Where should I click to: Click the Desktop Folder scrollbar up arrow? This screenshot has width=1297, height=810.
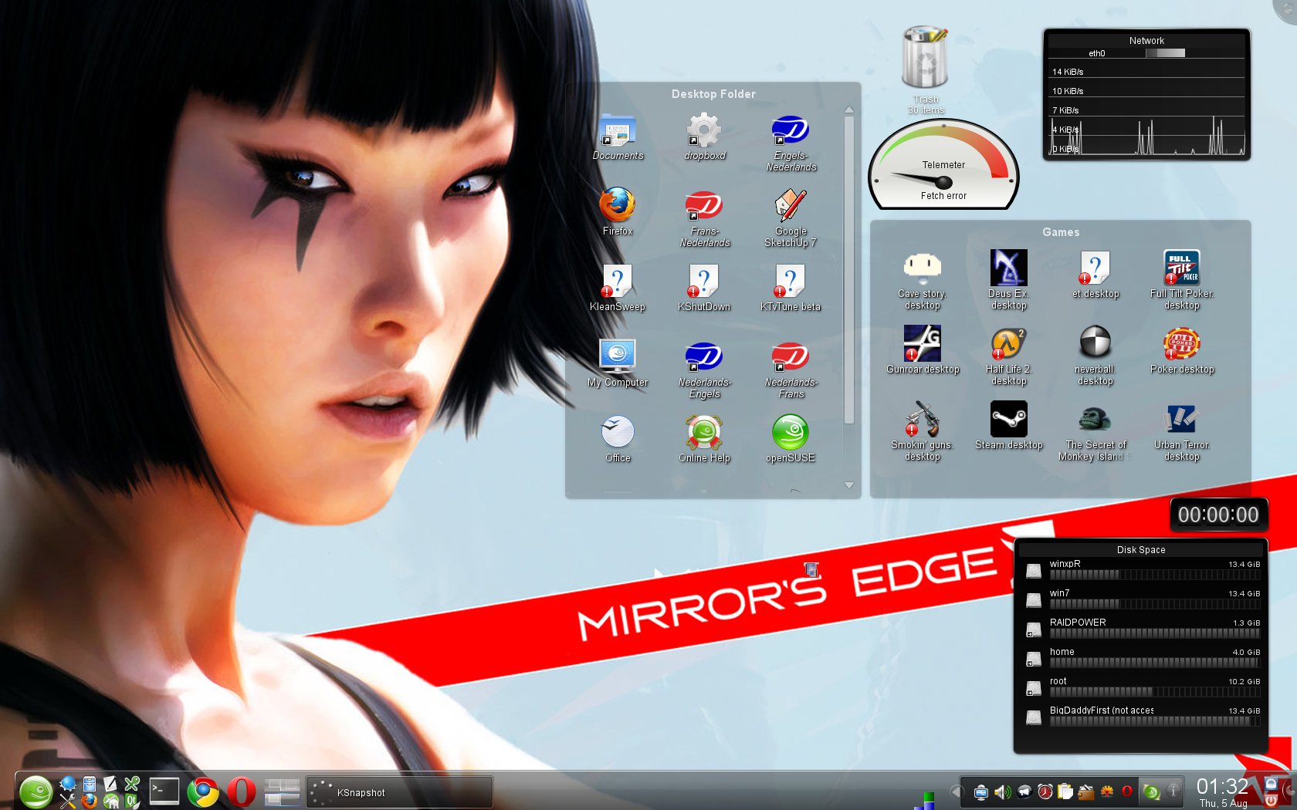[x=849, y=110]
